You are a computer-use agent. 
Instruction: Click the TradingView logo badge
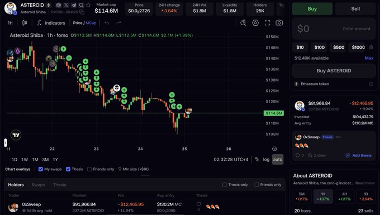16,135
